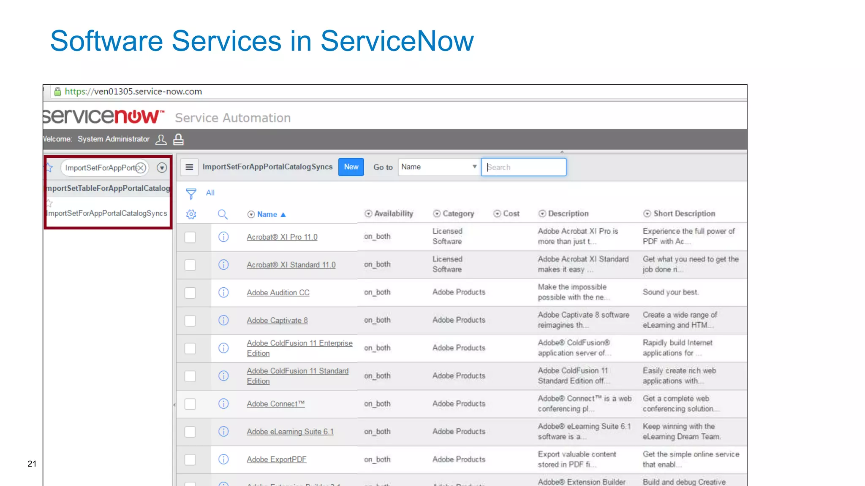This screenshot has width=865, height=486.
Task: Open info preview for Adobe eLearning Suite 6.1
Action: 223,432
